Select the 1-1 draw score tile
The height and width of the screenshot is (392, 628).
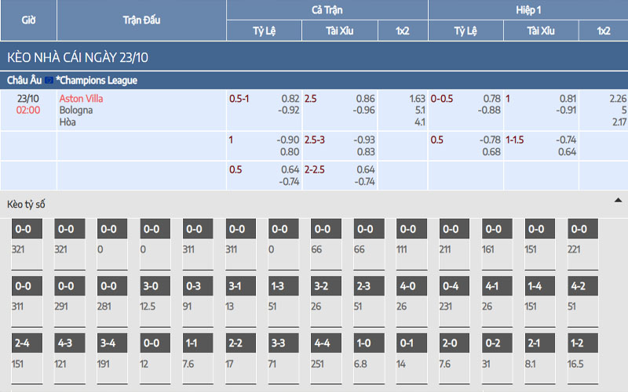click(193, 343)
